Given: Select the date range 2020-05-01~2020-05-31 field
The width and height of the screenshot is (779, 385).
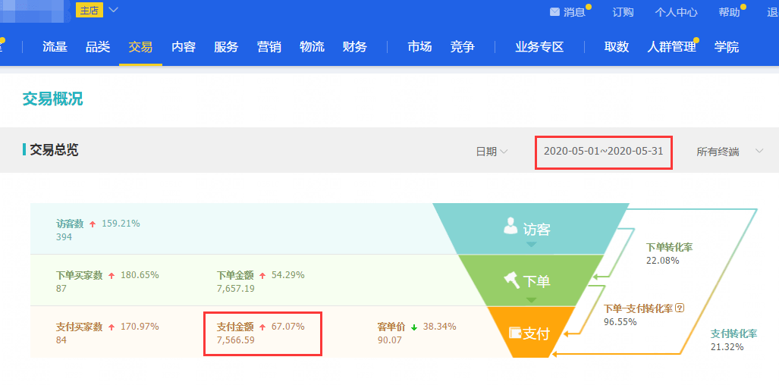Looking at the screenshot, I should [604, 152].
